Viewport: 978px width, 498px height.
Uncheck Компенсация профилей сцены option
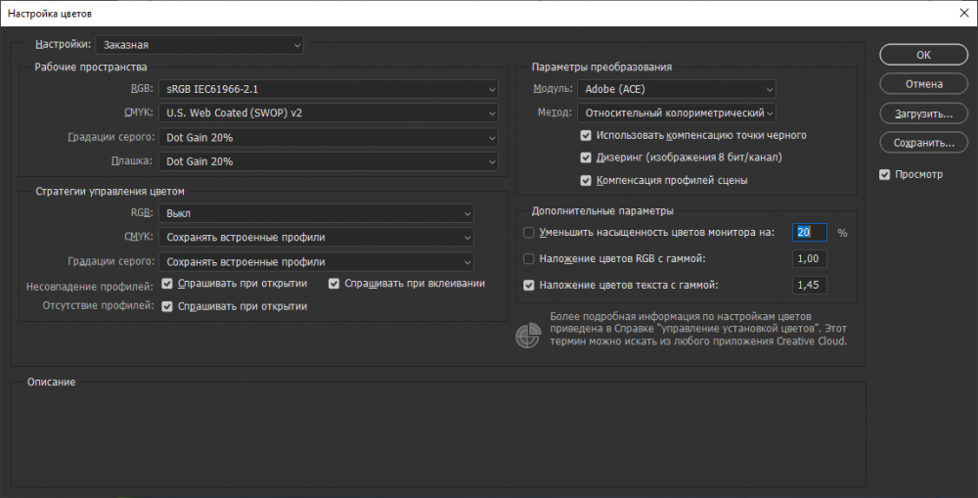coord(586,180)
